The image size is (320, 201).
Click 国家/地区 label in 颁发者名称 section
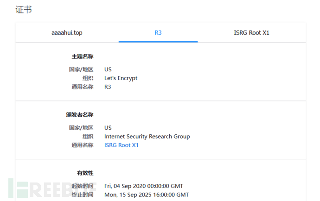click(81, 128)
